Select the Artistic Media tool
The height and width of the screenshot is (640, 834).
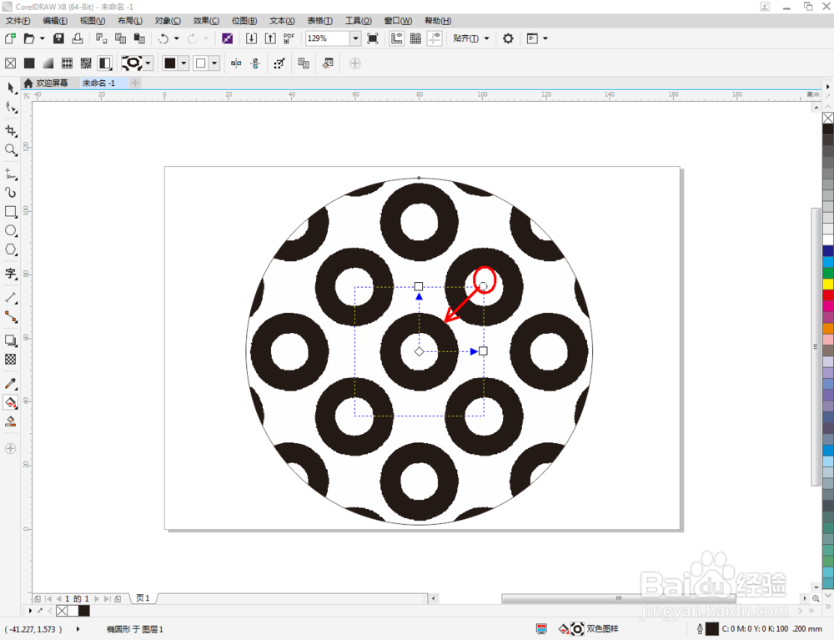tap(11, 193)
